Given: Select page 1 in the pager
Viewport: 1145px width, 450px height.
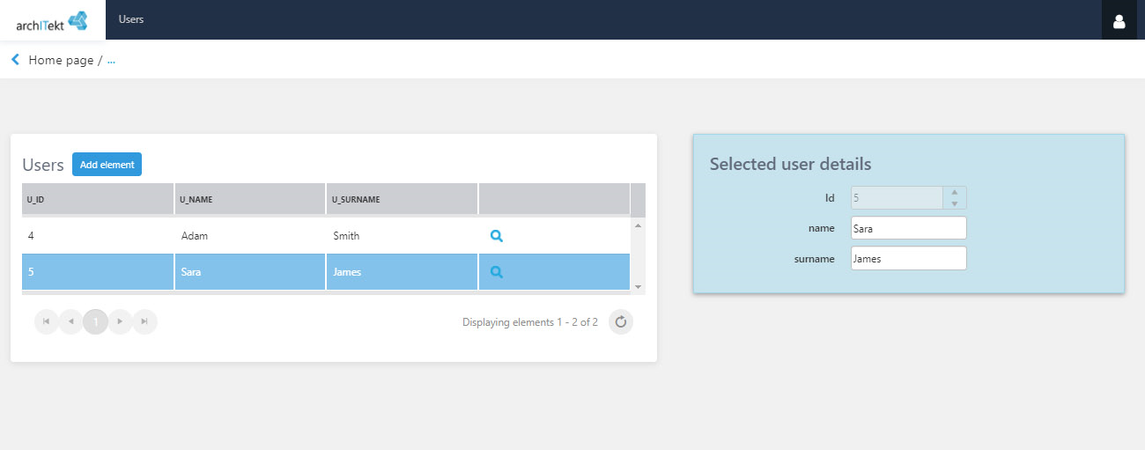Looking at the screenshot, I should [96, 322].
